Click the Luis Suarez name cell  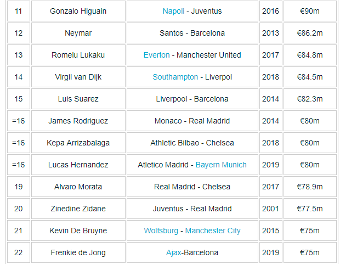pos(78,99)
